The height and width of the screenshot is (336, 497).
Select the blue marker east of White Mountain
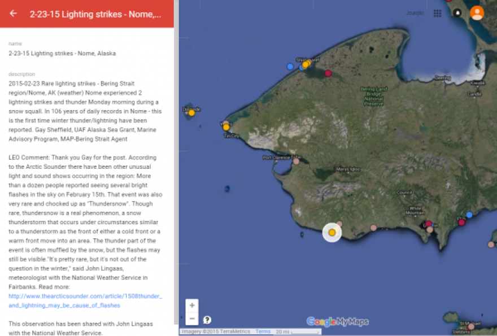[x=469, y=215]
